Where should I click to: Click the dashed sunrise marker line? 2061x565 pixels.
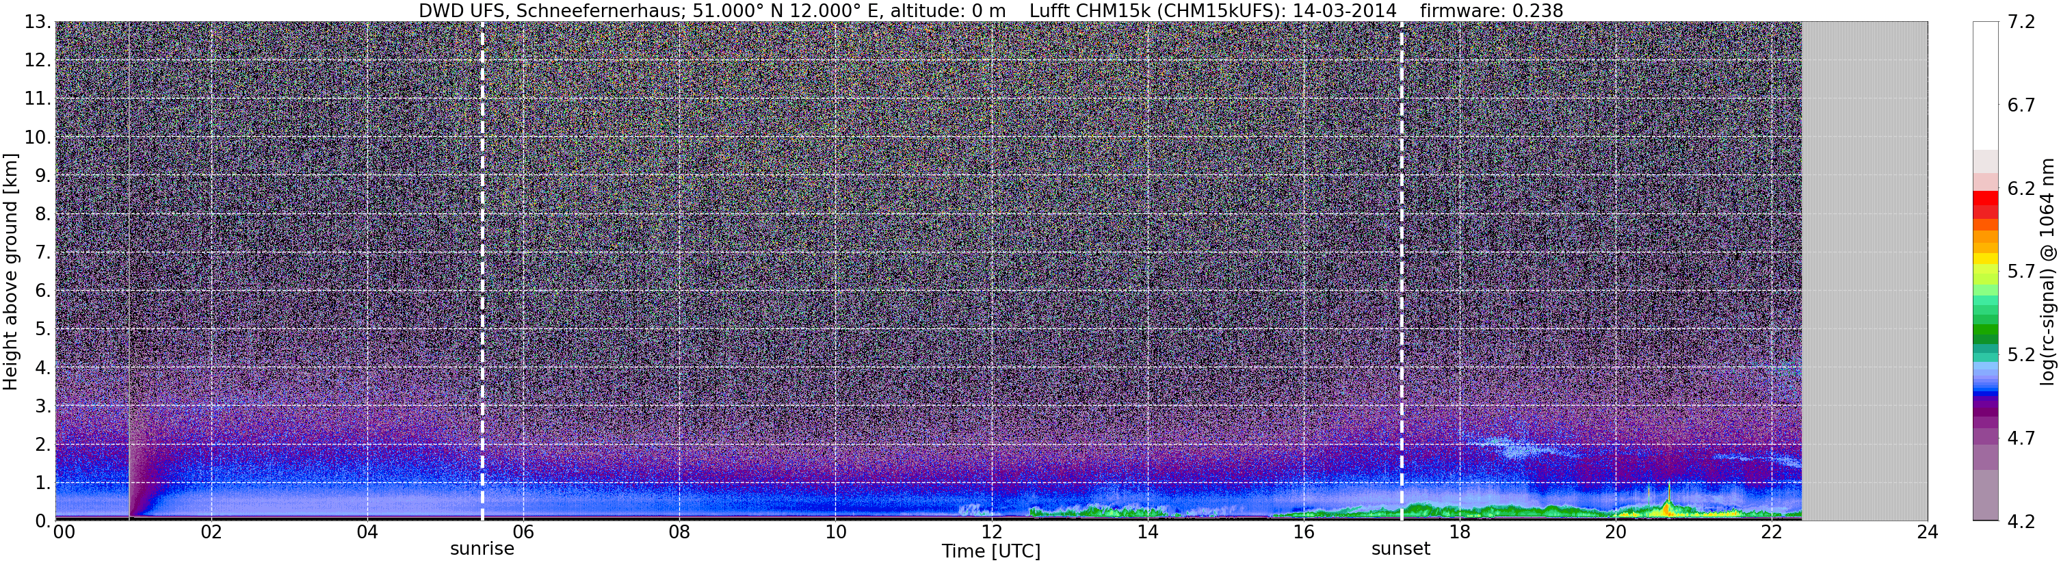click(x=482, y=270)
